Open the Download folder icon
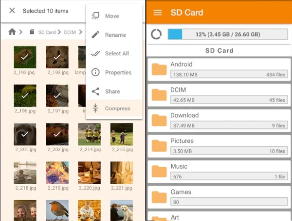 point(159,120)
